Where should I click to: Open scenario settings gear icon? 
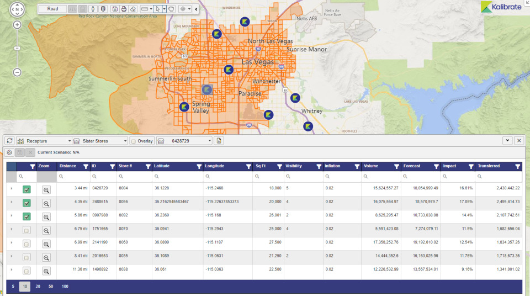click(x=9, y=152)
